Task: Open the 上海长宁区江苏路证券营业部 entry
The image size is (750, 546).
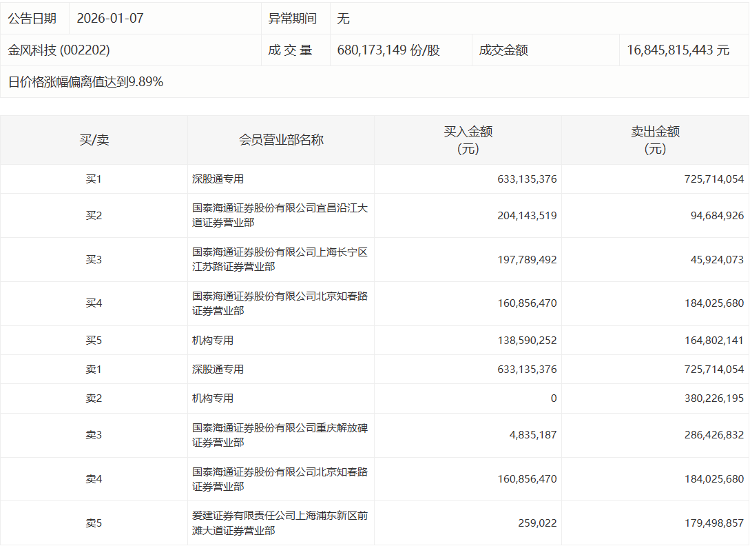Action: [x=280, y=259]
